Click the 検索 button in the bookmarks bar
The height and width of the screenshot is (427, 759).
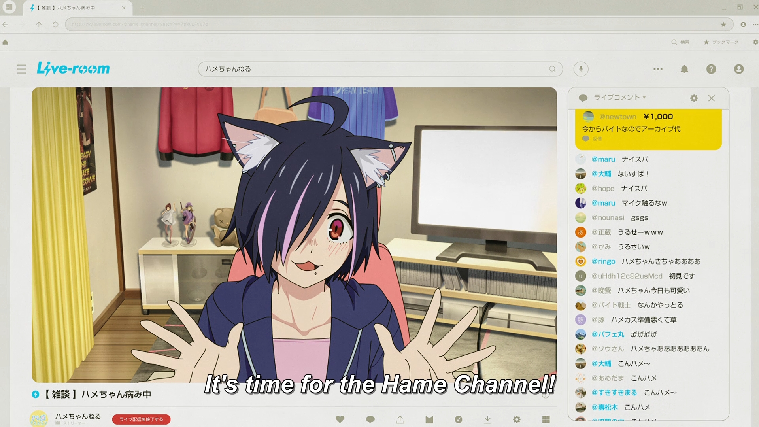680,42
